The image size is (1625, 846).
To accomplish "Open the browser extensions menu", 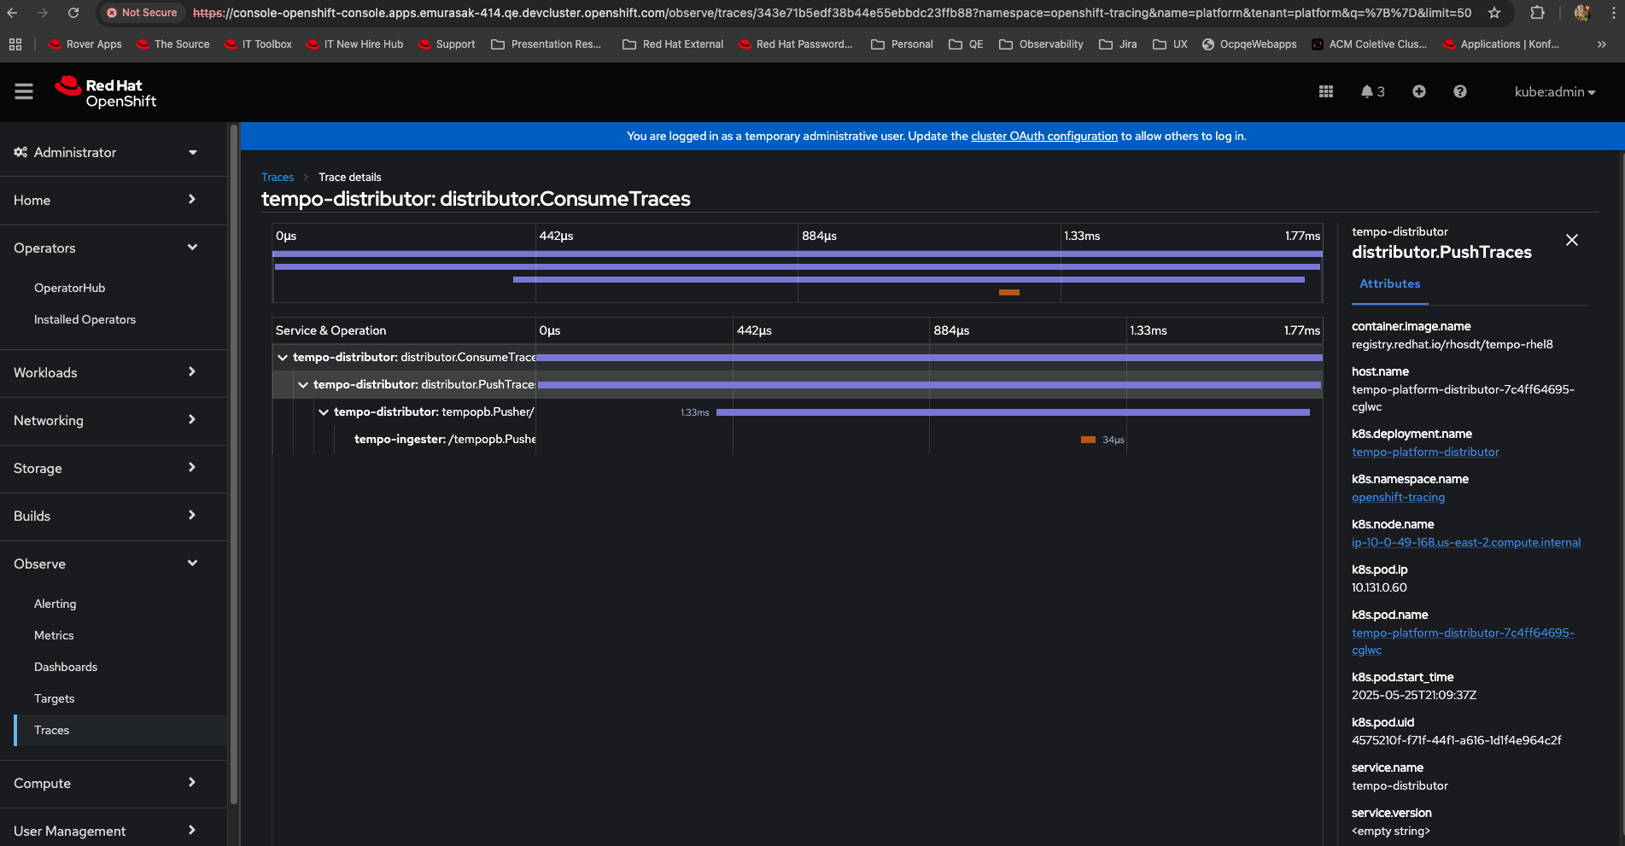I will (x=1537, y=13).
